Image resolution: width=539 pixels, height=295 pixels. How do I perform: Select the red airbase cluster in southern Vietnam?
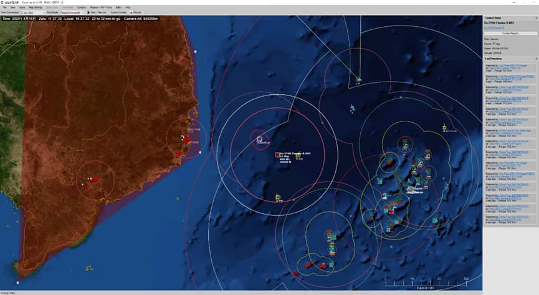95,178
